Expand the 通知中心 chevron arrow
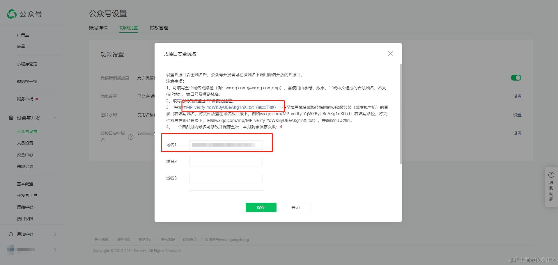The image size is (558, 265). coord(55,234)
